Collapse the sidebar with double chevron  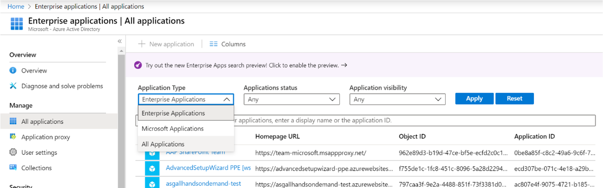120,41
